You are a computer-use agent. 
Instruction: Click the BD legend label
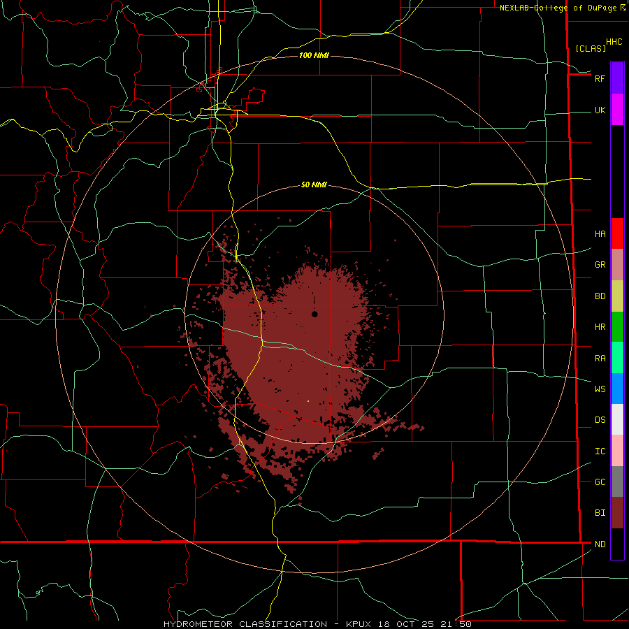pyautogui.click(x=600, y=296)
